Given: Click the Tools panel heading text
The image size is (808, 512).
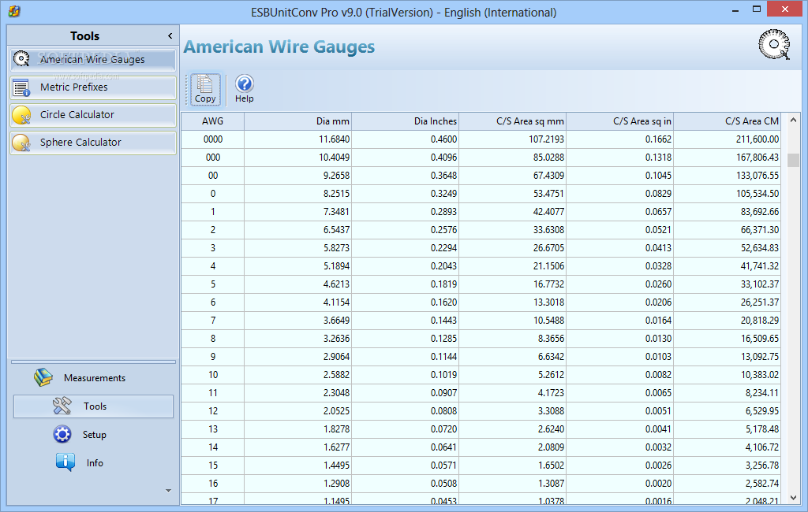Looking at the screenshot, I should 84,36.
